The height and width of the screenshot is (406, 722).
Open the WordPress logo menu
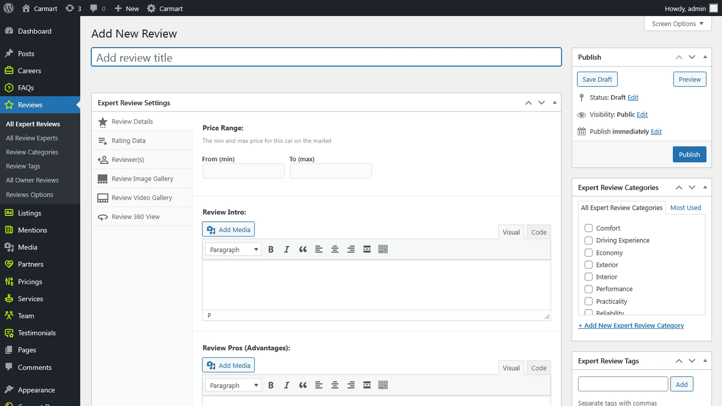(8, 8)
